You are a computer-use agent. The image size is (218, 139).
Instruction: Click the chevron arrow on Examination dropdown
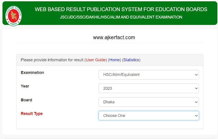point(196,74)
